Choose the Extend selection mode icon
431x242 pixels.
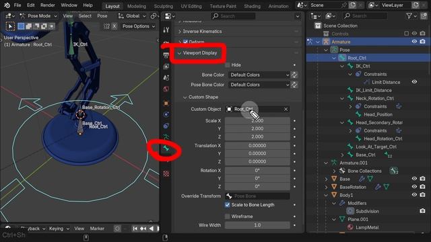click(28, 26)
